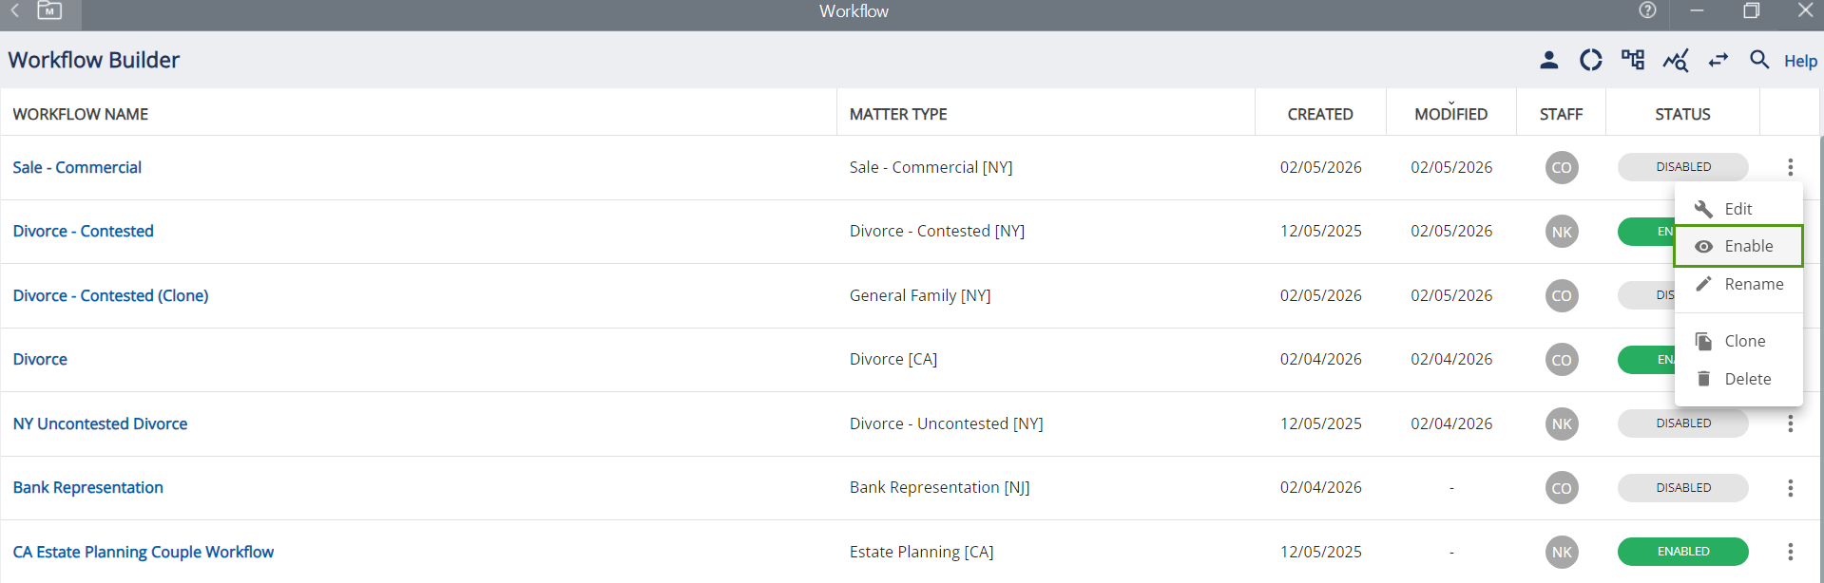Open the three-dot menu for NY Uncontested Divorce
This screenshot has height=583, width=1824.
click(1790, 423)
